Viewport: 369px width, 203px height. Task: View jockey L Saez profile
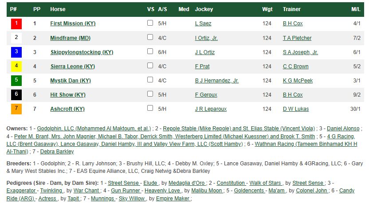point(203,23)
